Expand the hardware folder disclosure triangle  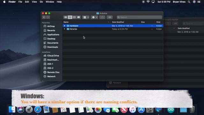(64, 26)
